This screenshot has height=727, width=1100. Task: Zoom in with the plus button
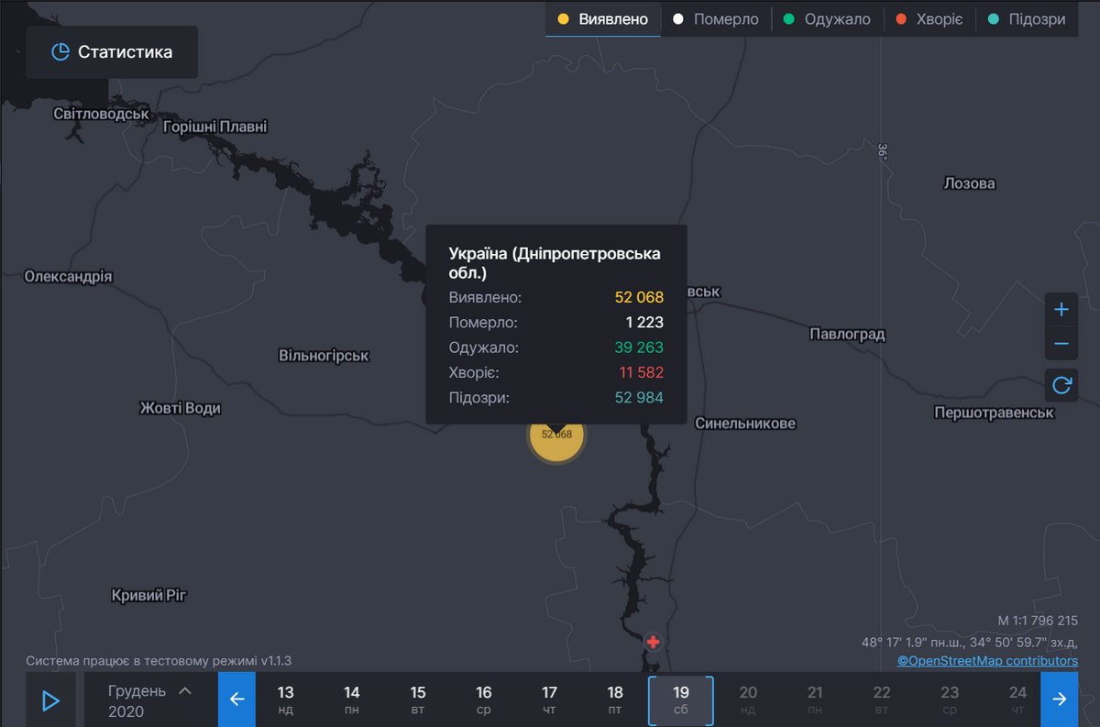[x=1061, y=310]
